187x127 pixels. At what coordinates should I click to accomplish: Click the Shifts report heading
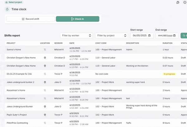coord(12,35)
